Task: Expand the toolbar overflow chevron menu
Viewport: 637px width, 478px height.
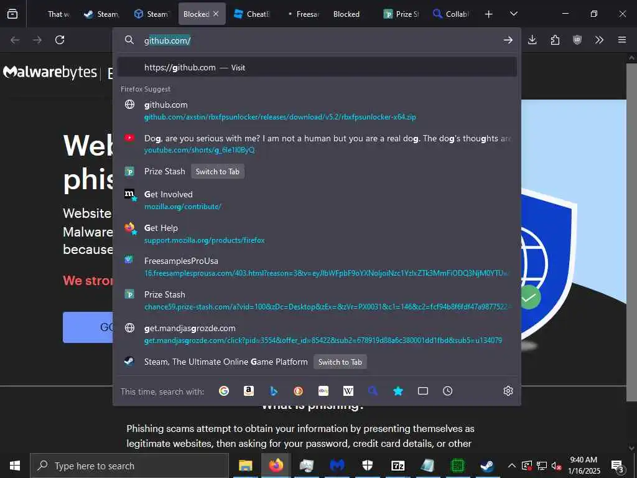Action: coord(599,40)
